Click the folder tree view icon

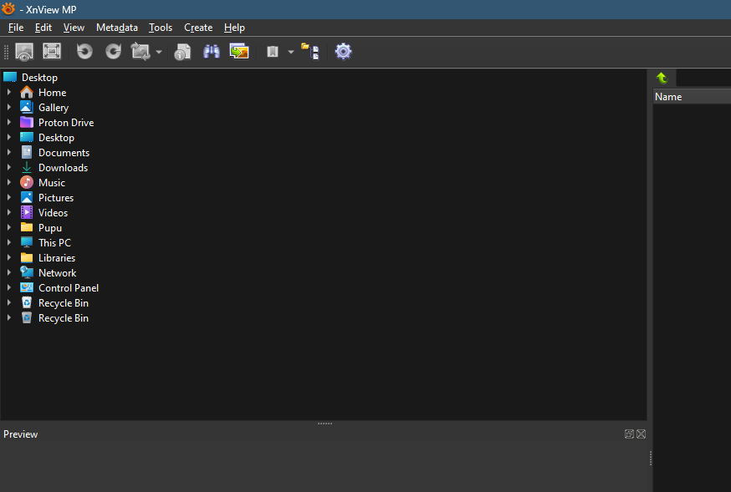point(310,51)
